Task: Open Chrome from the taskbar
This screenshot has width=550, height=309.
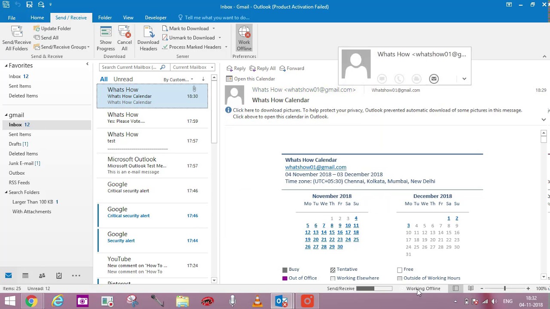Action: [x=31, y=301]
